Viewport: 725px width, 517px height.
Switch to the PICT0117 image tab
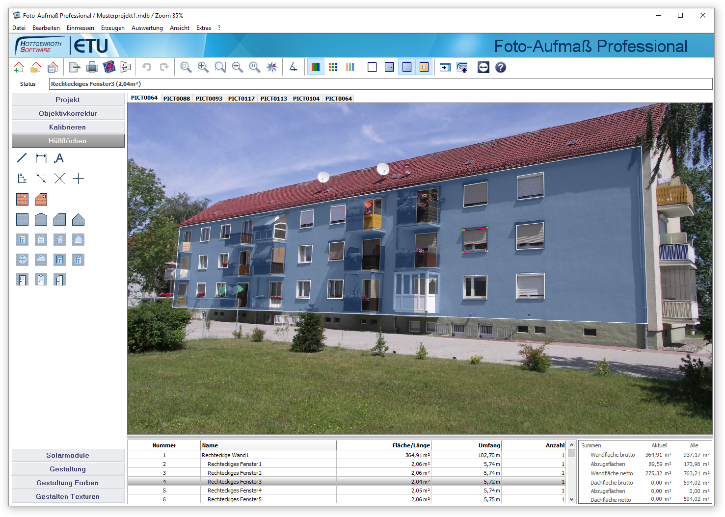coord(241,99)
